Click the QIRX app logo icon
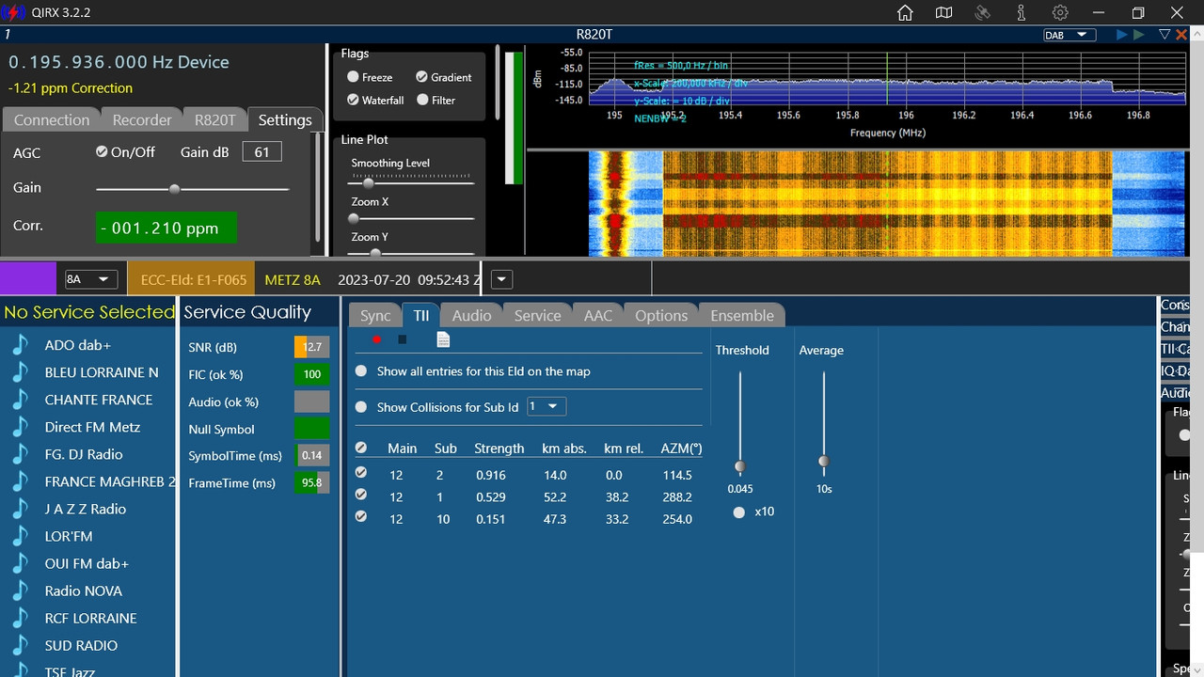The image size is (1204, 677). [13, 13]
